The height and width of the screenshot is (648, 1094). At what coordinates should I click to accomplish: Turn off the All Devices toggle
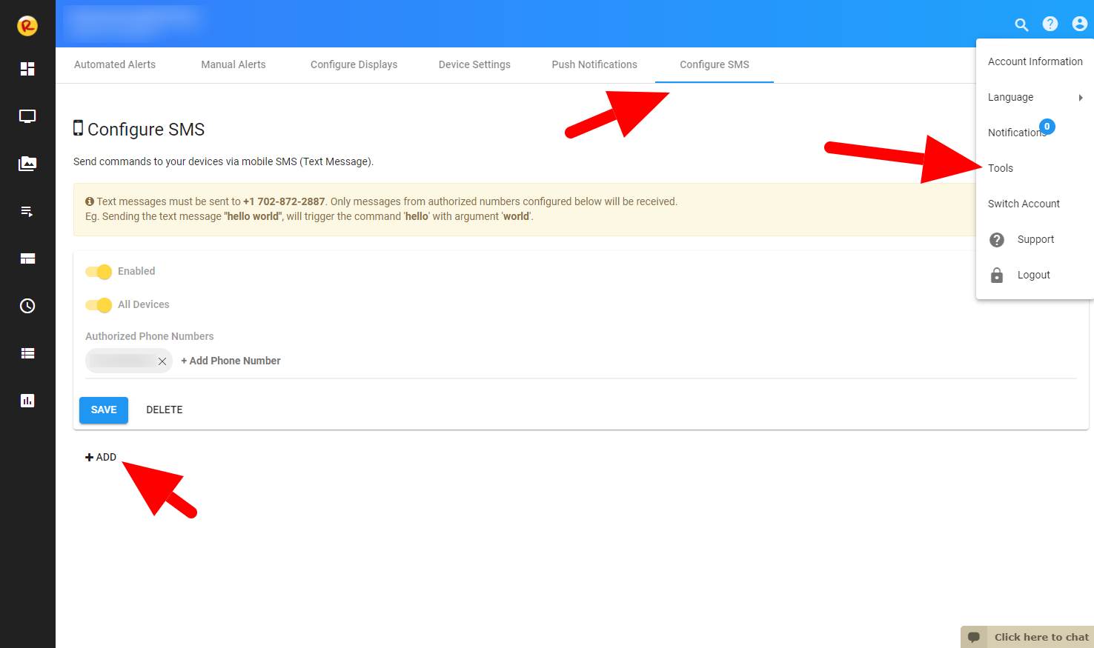(99, 304)
